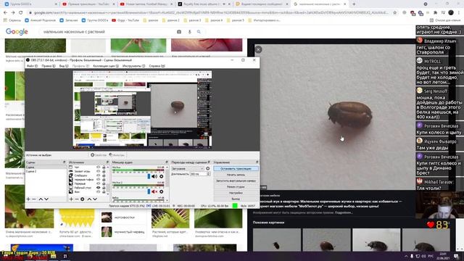Click the Google search magnifier icon
The width and height of the screenshot is (464, 261).
[199, 32]
